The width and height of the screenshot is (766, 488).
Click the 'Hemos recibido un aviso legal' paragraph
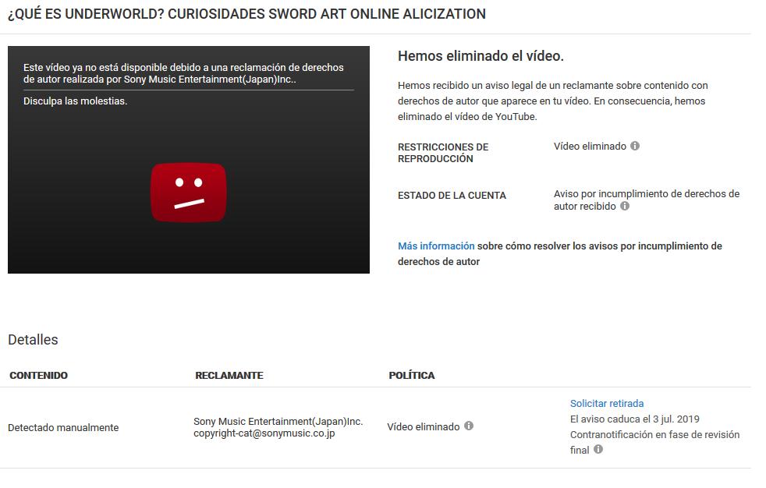click(552, 101)
